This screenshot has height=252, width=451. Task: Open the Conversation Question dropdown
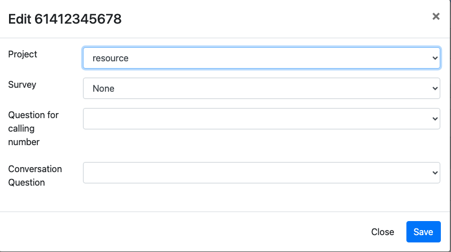click(x=261, y=173)
